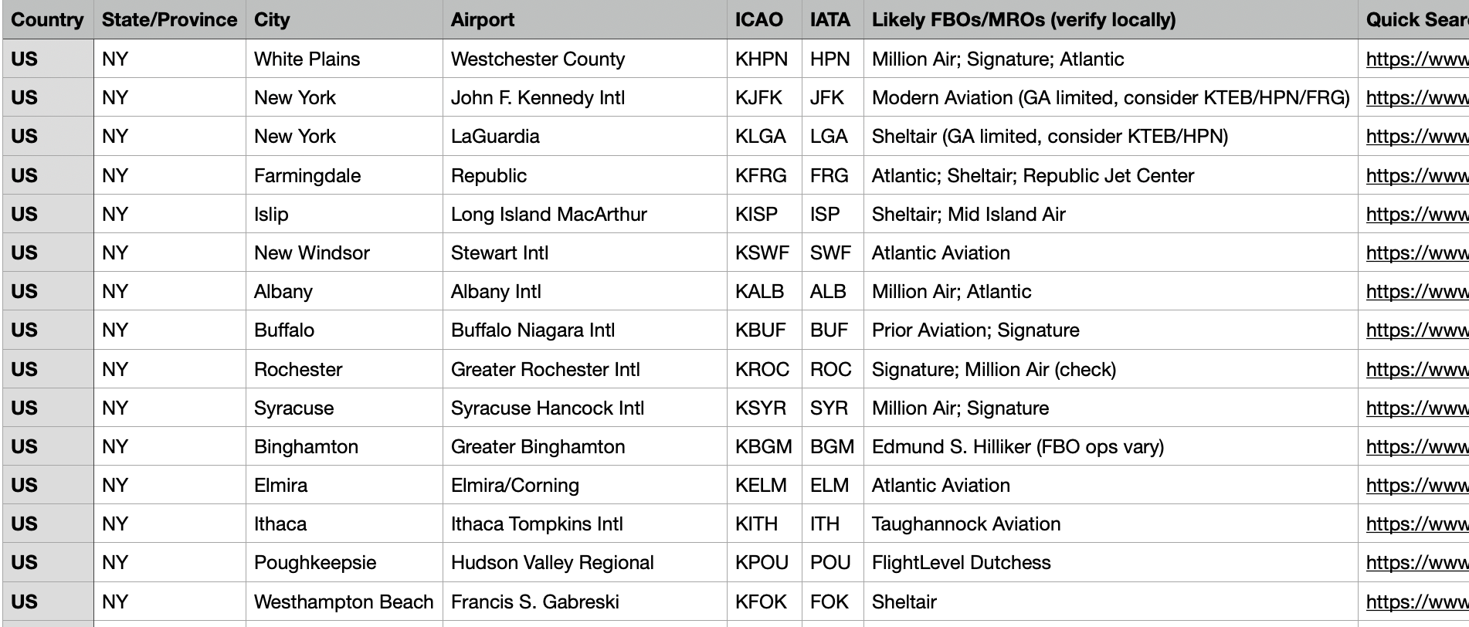Select the Taughannock Aviation cell
The image size is (1469, 627).
1111,524
